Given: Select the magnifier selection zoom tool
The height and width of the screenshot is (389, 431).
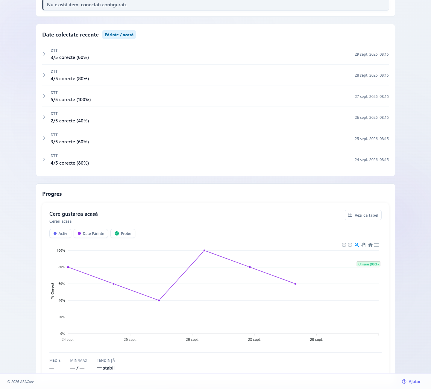Looking at the screenshot, I should pos(357,245).
